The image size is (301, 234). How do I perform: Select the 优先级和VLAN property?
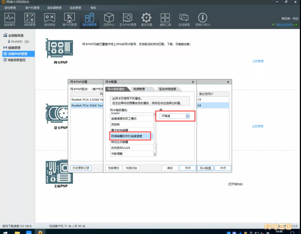pos(132,148)
